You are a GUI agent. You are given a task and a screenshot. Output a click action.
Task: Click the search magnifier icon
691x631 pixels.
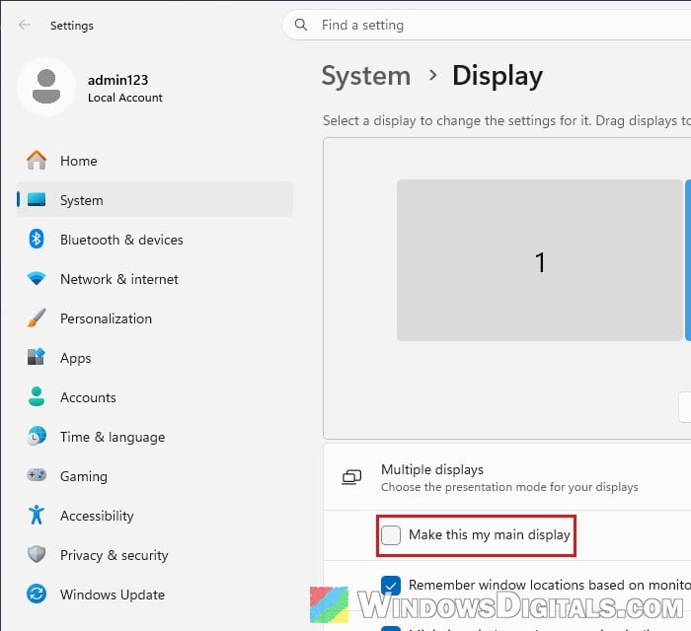click(301, 25)
